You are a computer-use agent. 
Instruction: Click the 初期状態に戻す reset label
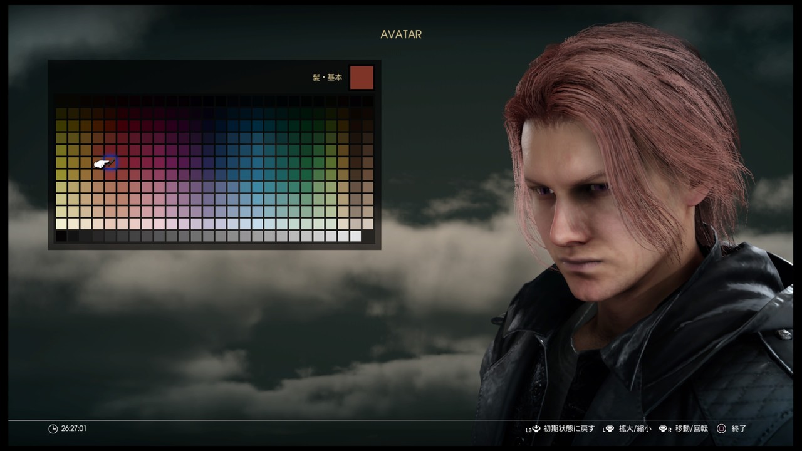tap(569, 429)
